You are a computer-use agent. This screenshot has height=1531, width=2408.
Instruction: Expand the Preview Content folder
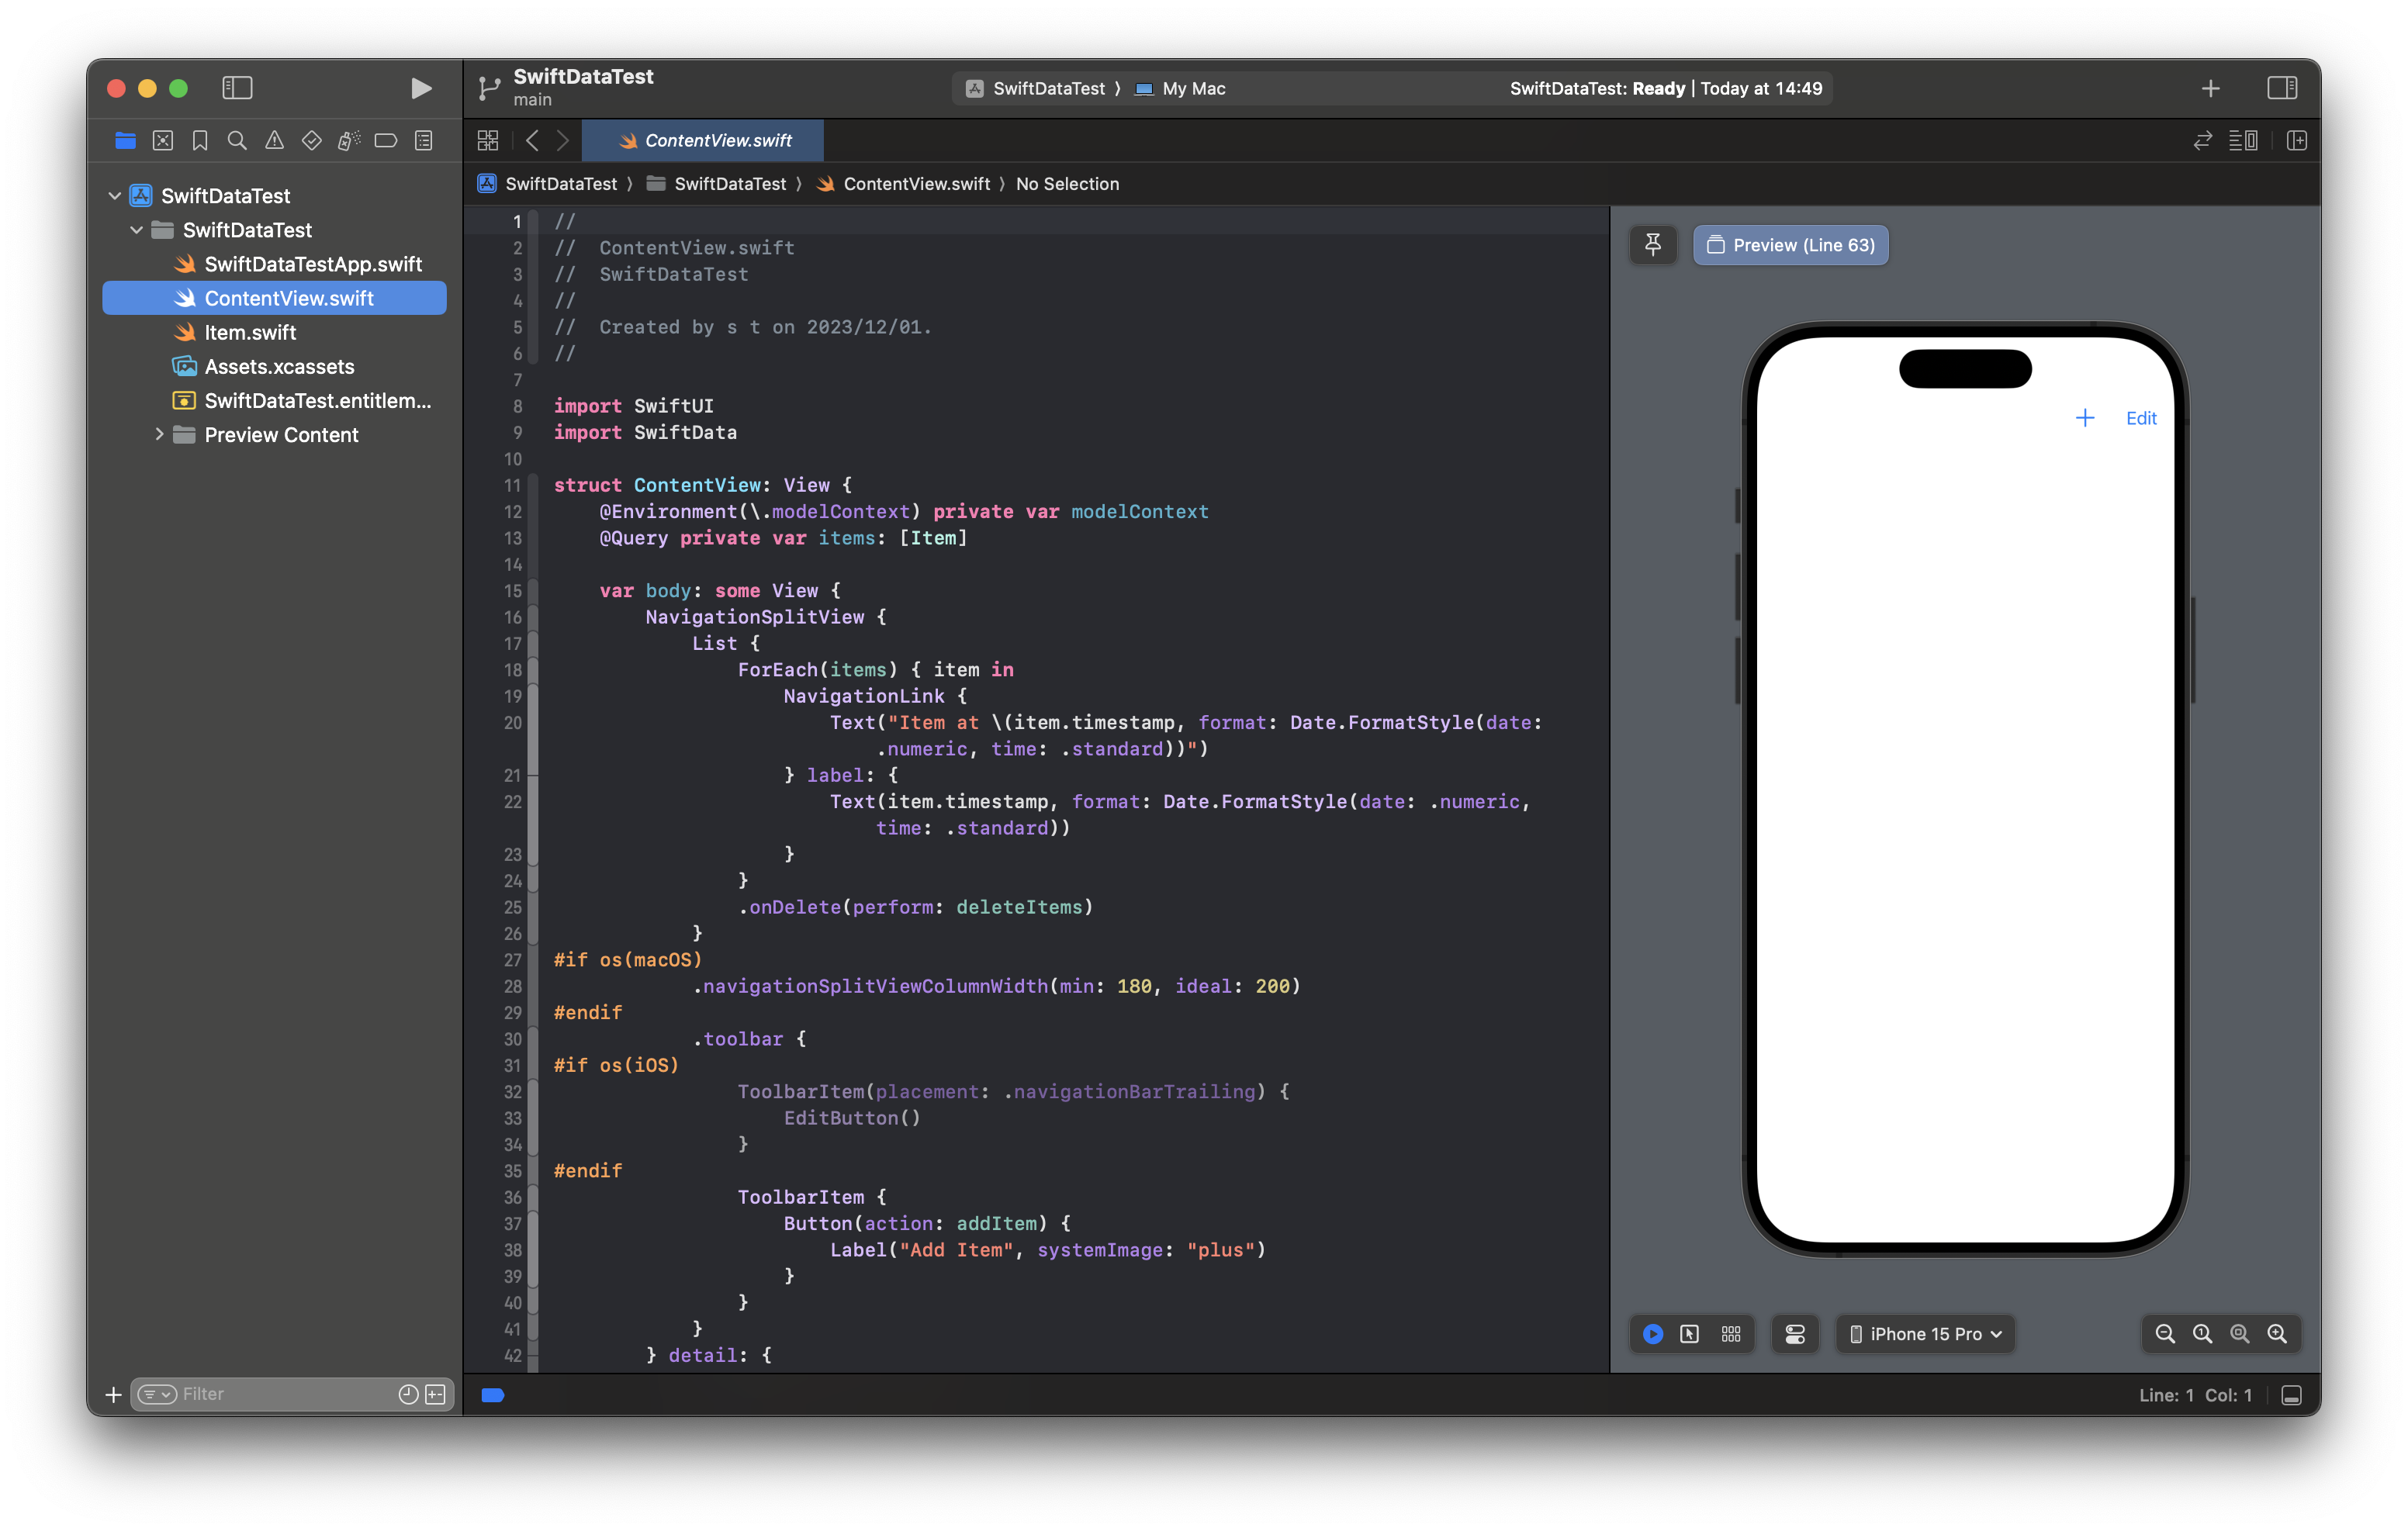coord(159,434)
